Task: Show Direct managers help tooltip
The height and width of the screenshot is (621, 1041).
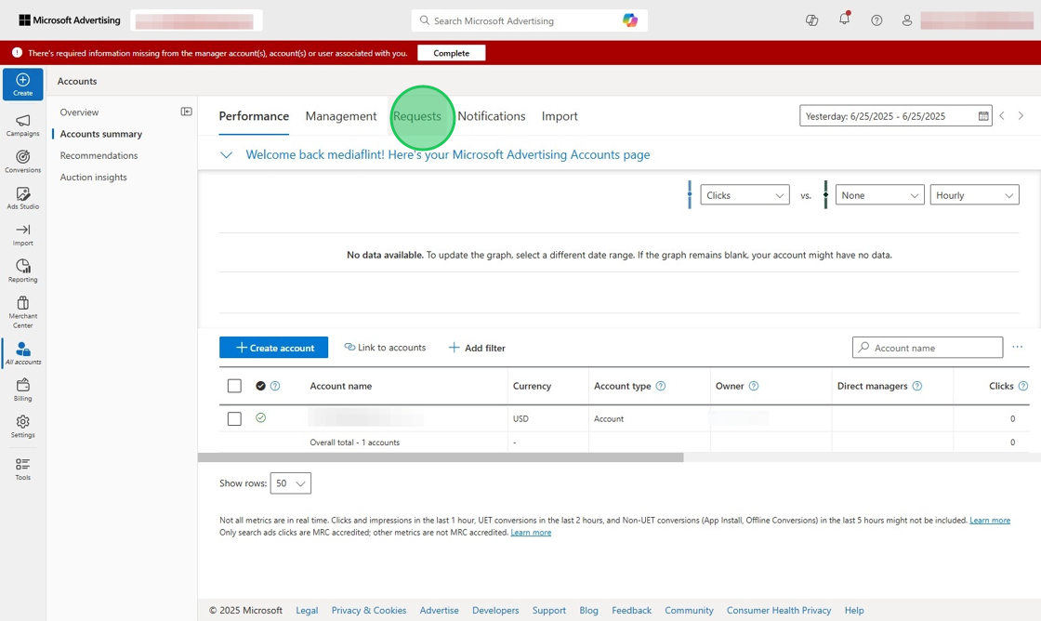Action: (x=916, y=386)
